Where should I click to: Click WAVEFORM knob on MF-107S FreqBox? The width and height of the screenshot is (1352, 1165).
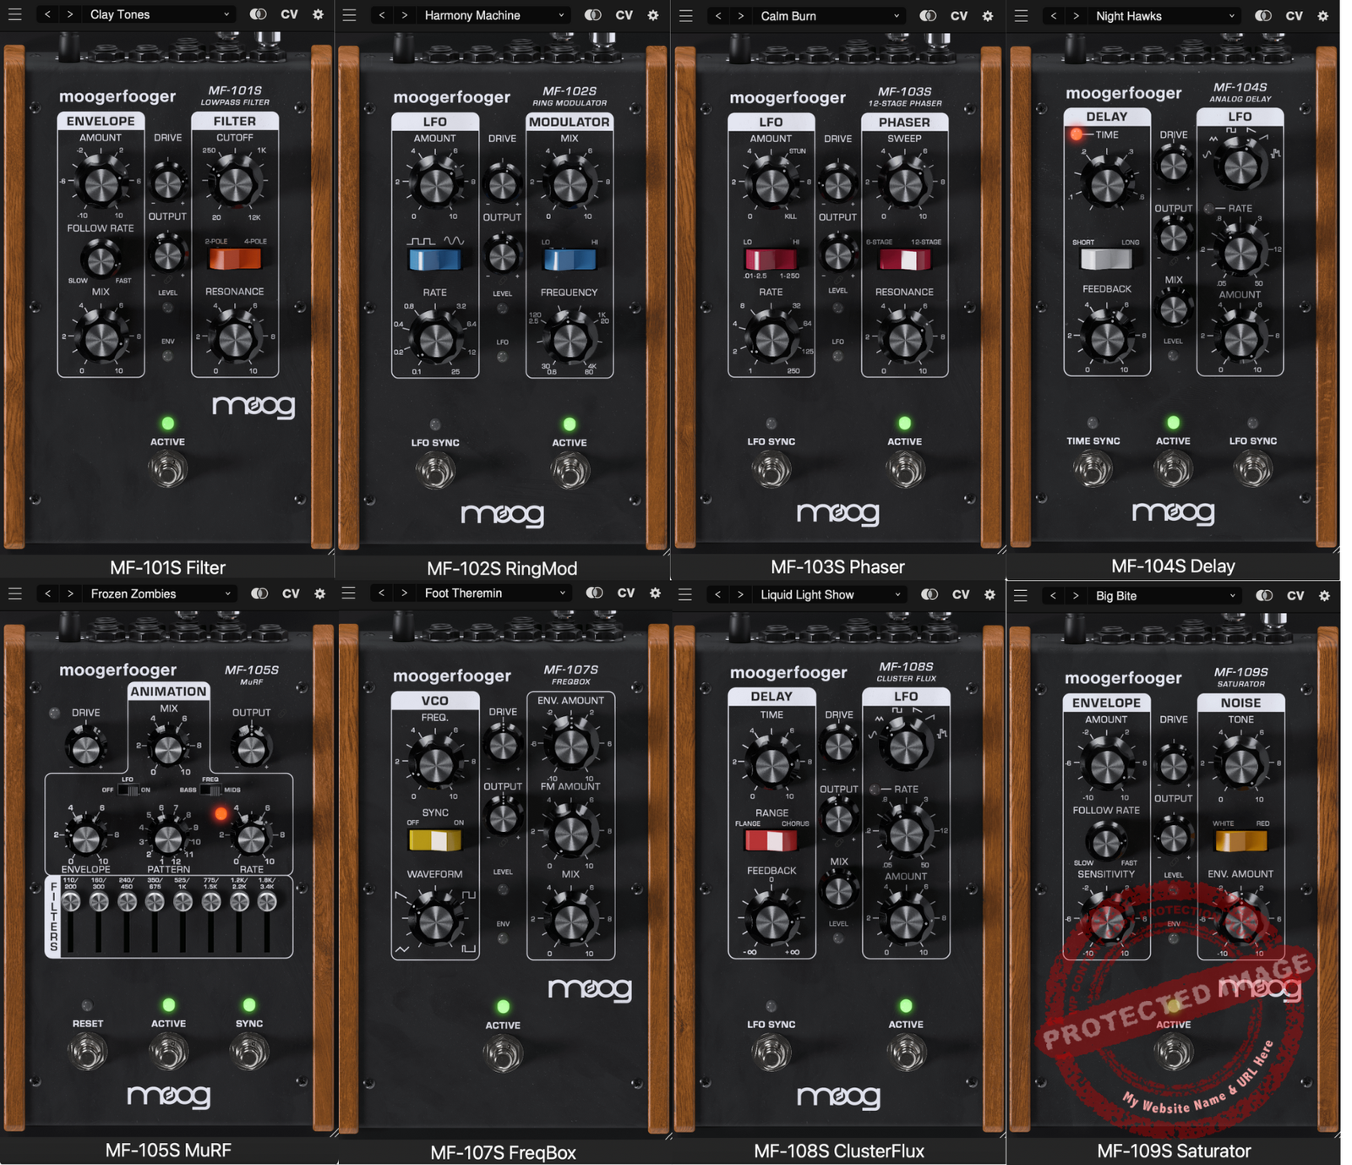coord(435,922)
